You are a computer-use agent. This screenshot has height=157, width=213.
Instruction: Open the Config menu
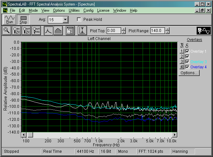pos(88,10)
